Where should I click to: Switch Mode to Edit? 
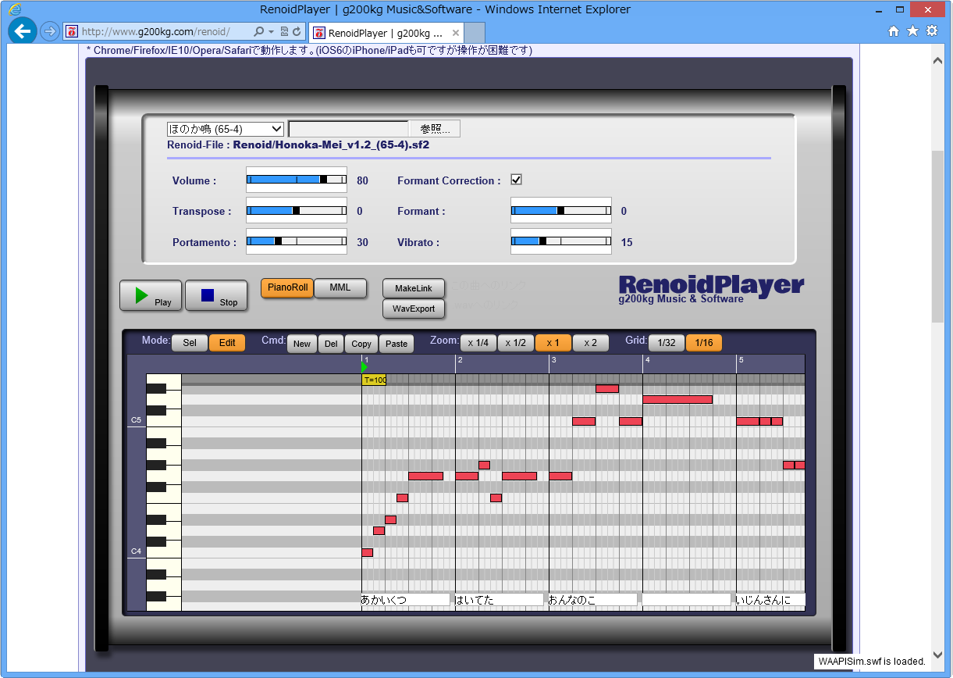point(227,343)
